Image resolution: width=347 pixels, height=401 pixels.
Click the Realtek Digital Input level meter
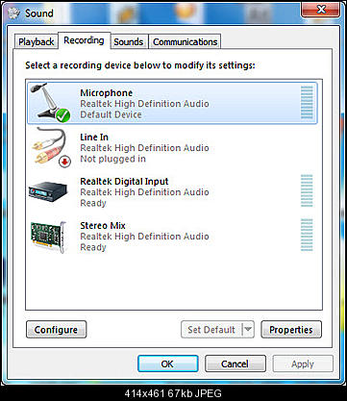[307, 190]
